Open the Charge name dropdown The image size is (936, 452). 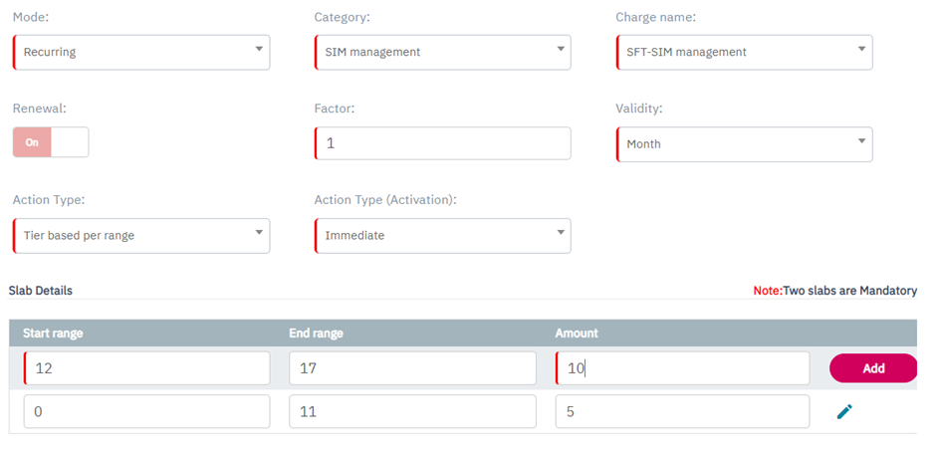pyautogui.click(x=744, y=52)
